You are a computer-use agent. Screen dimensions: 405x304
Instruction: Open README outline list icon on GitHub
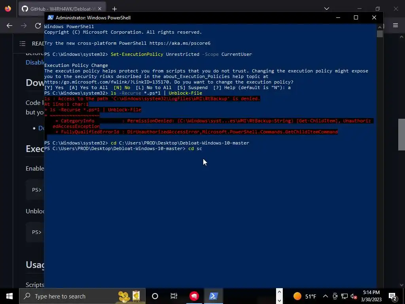(x=23, y=44)
